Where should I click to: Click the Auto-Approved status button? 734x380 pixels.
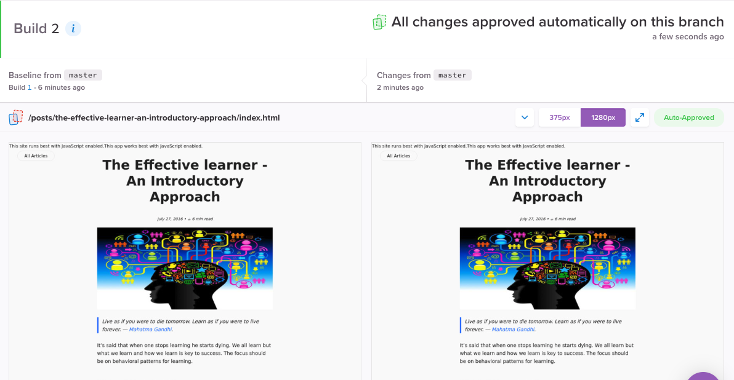point(688,118)
